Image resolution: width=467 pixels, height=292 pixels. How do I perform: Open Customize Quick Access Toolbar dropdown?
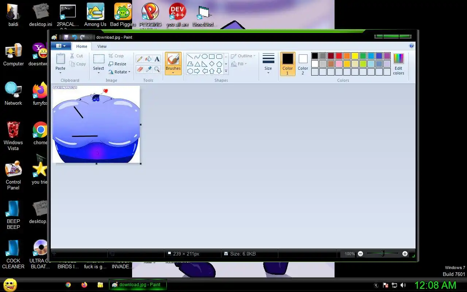point(89,38)
